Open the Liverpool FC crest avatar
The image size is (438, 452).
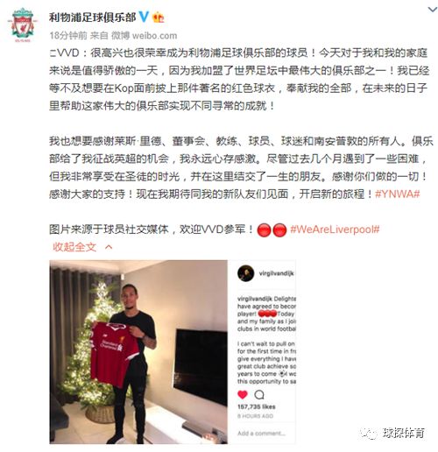[23, 25]
